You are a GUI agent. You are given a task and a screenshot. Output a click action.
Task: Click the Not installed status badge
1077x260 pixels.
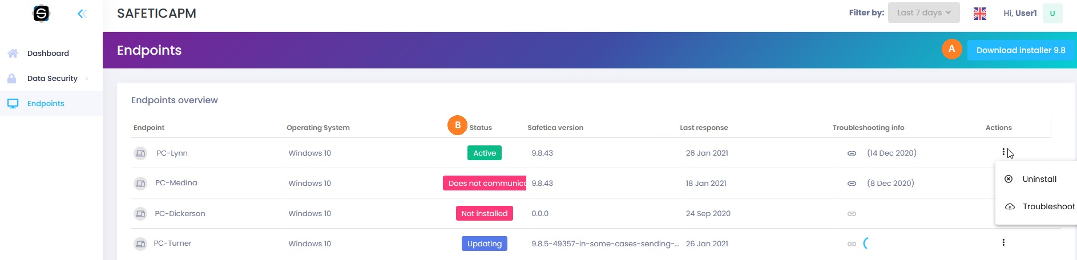click(x=485, y=213)
